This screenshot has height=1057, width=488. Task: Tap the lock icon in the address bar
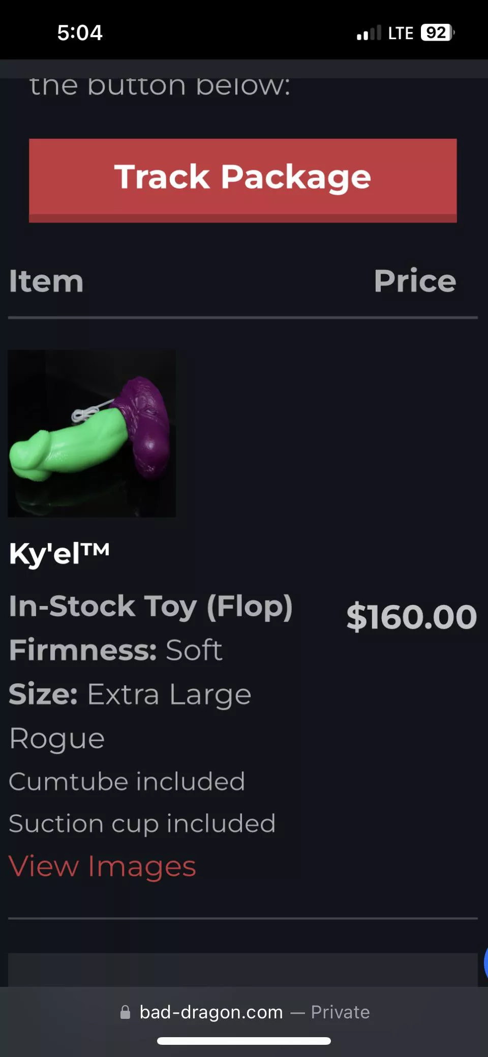click(125, 1012)
